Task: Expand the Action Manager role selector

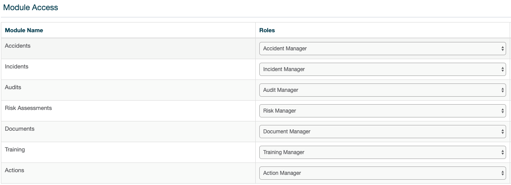Action: pyautogui.click(x=382, y=173)
